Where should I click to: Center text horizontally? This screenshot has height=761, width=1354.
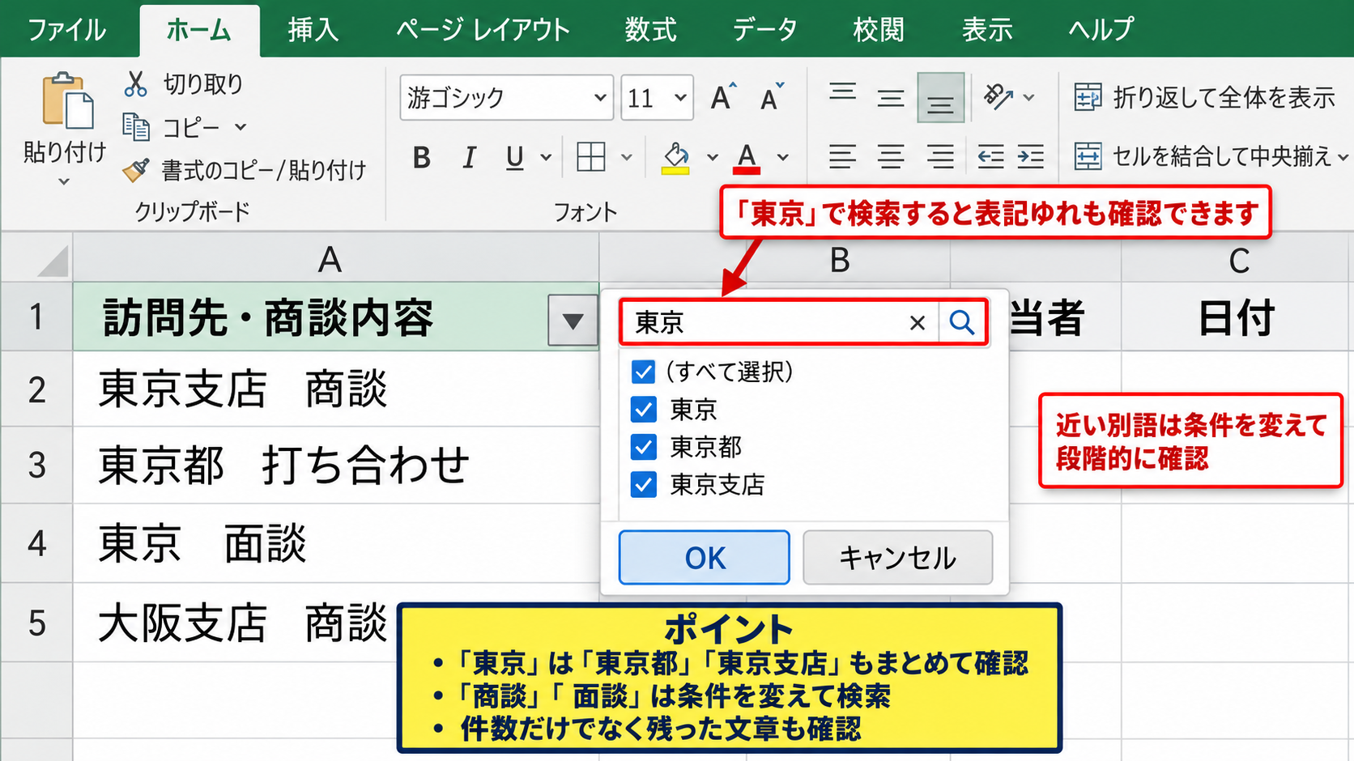(x=891, y=156)
